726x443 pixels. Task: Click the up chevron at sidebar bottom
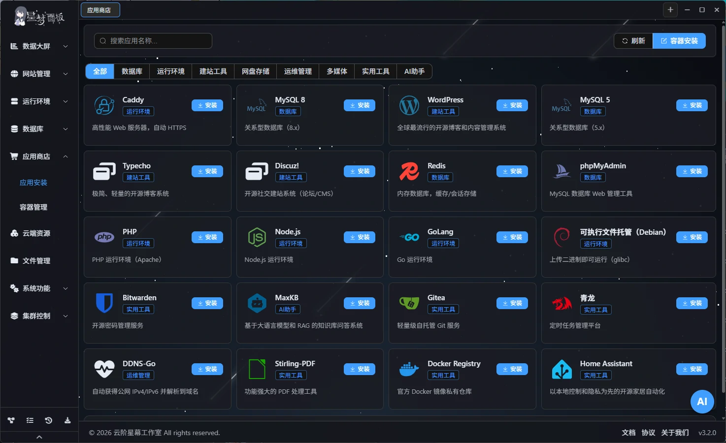pyautogui.click(x=39, y=437)
